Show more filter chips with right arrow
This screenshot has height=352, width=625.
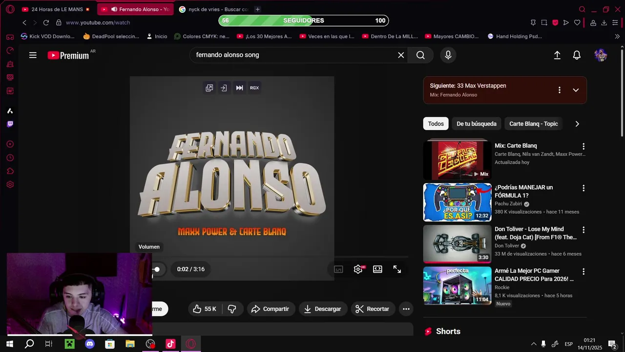[x=577, y=124]
